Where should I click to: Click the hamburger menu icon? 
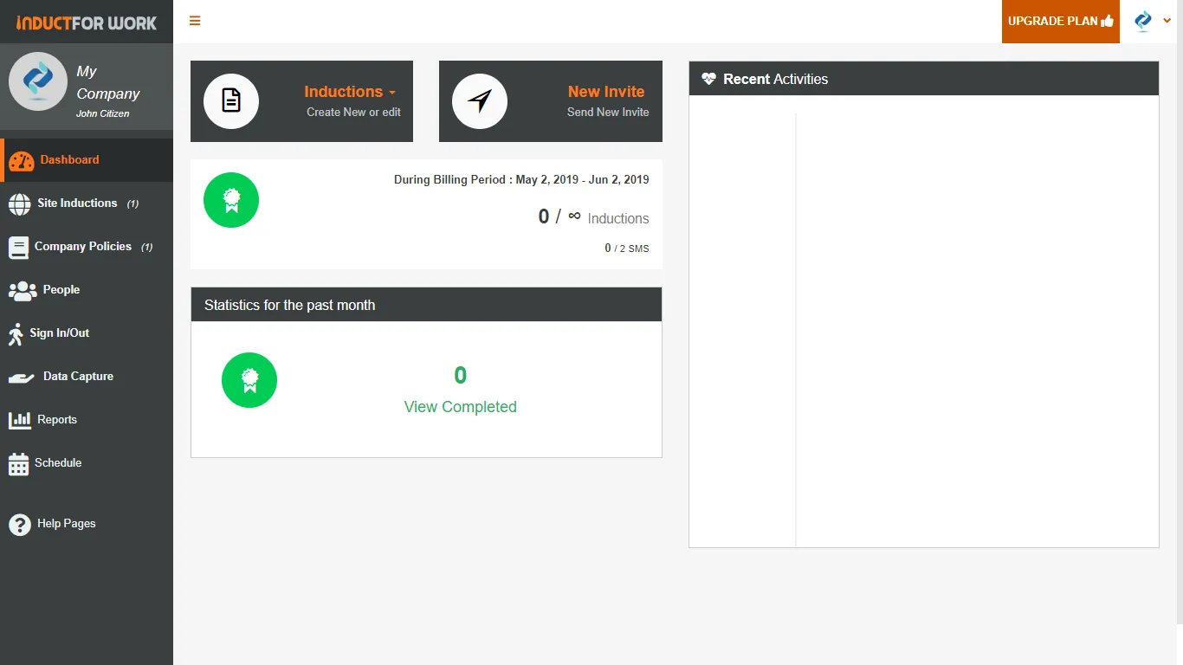195,21
